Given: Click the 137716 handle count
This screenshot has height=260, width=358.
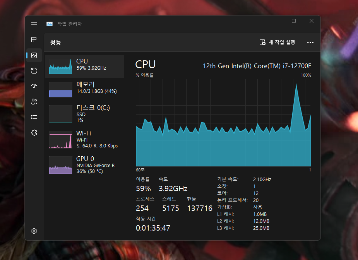Looking at the screenshot, I should 200,208.
